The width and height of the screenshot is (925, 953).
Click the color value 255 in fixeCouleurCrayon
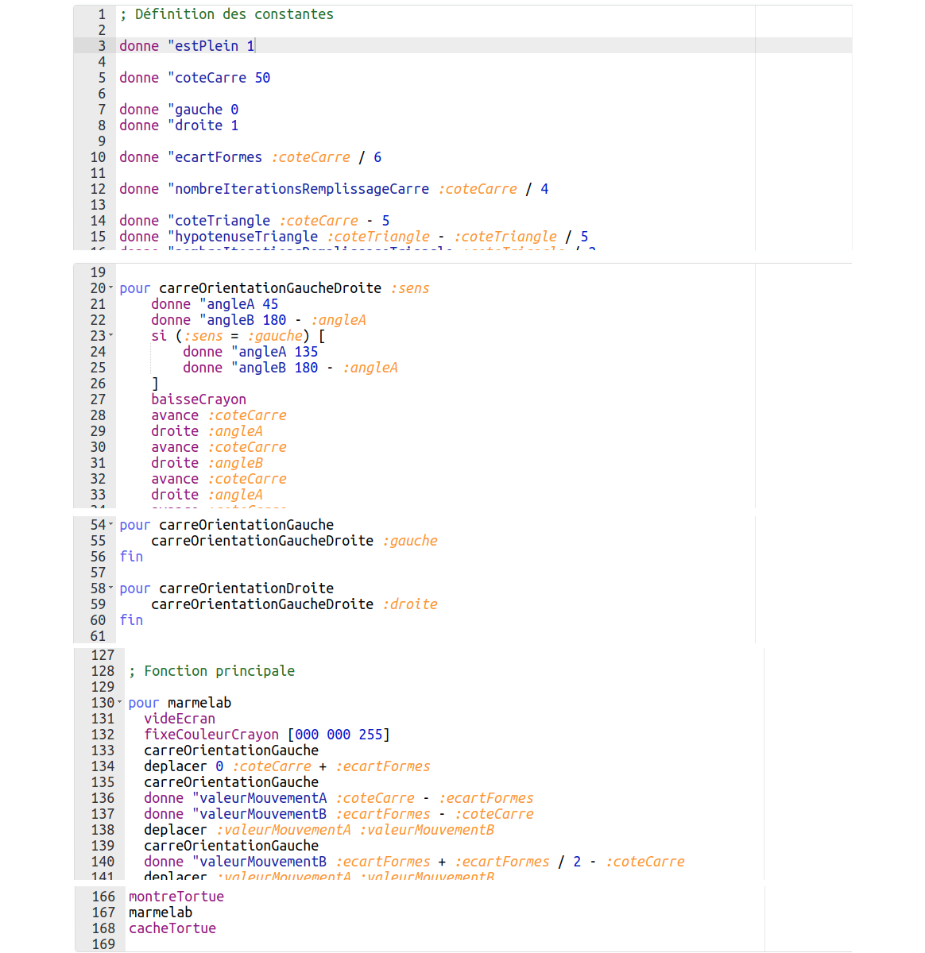pyautogui.click(x=370, y=735)
